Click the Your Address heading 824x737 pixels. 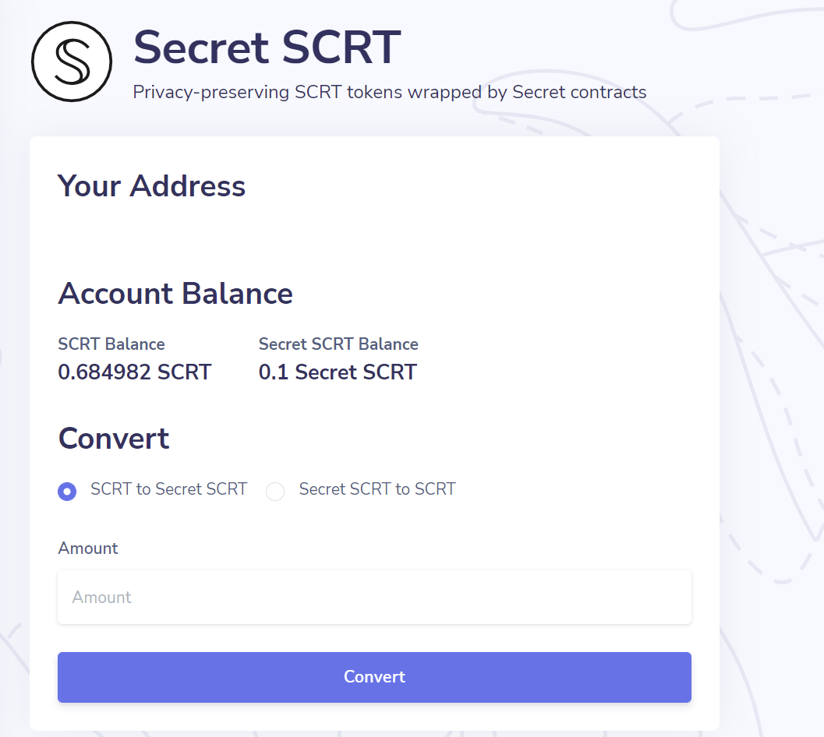(x=151, y=186)
